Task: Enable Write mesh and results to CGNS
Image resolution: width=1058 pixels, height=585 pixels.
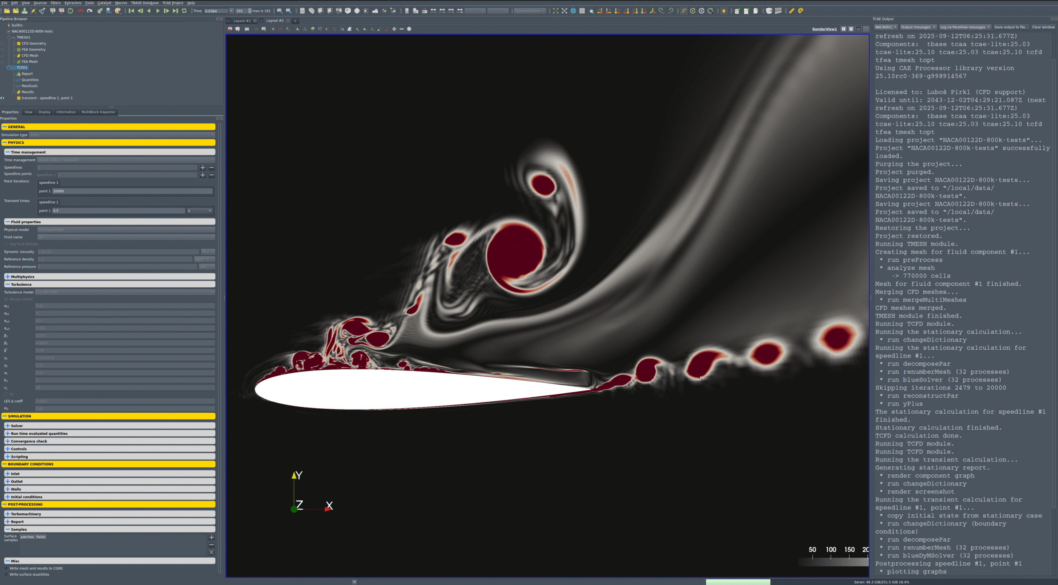Action: click(6, 568)
